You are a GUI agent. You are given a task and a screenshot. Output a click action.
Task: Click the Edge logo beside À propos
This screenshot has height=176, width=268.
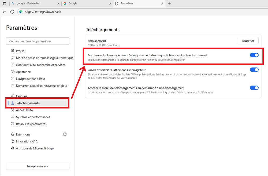[x=12, y=148]
